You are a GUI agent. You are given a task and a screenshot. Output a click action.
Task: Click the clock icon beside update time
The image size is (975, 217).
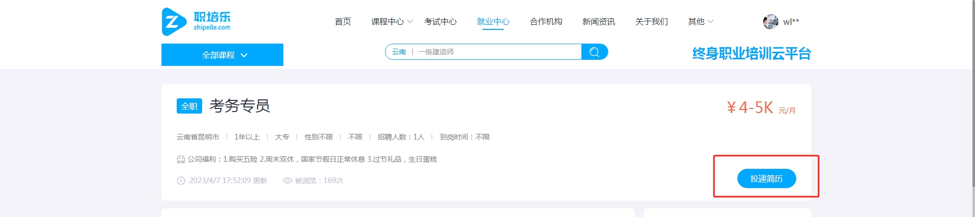(x=181, y=180)
